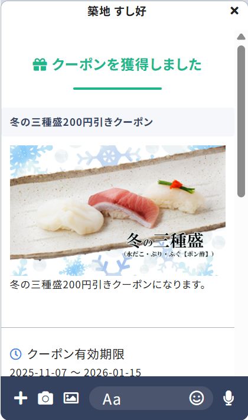
Task: Click the green gift box icon
Action: (x=40, y=65)
